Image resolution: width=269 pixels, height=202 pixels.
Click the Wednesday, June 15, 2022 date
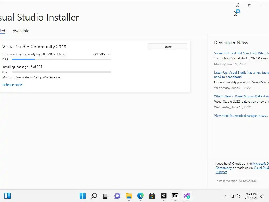tap(232, 107)
